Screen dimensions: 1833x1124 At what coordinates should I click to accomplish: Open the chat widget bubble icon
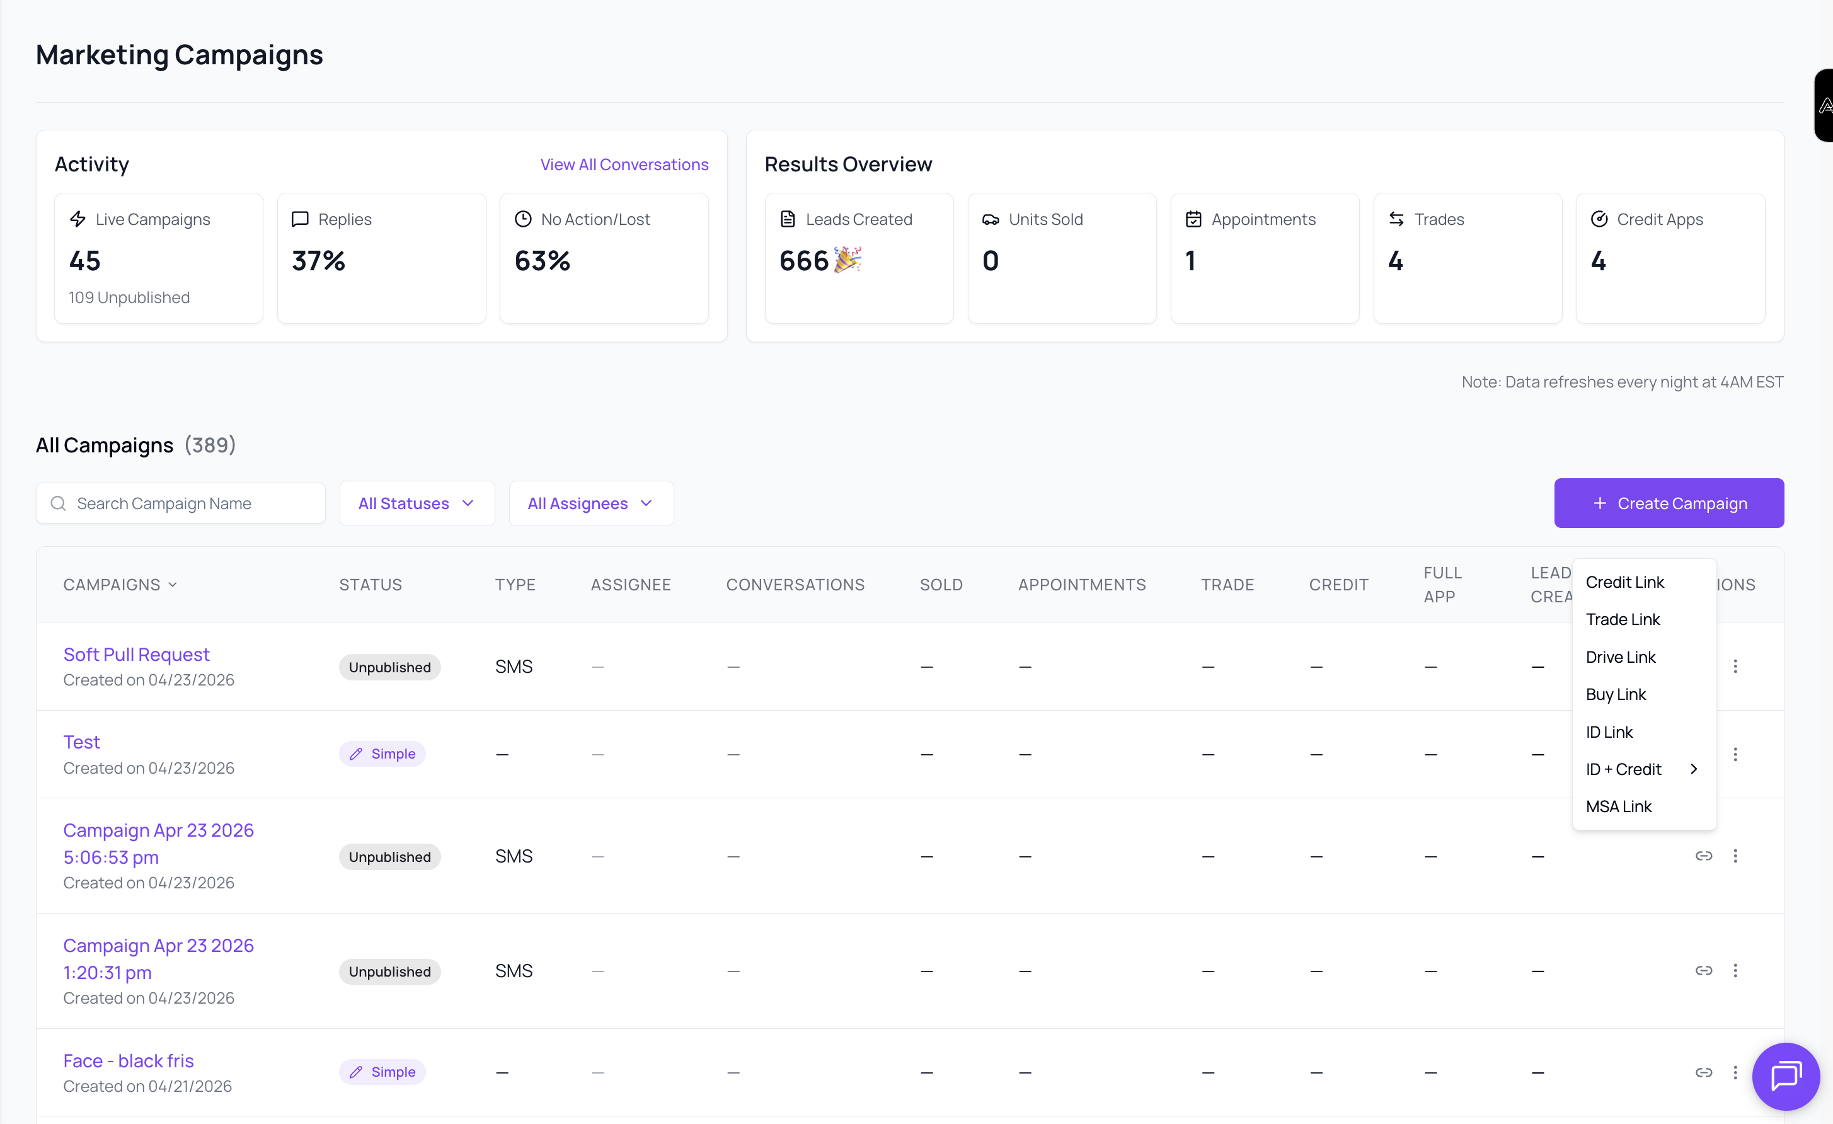tap(1785, 1075)
